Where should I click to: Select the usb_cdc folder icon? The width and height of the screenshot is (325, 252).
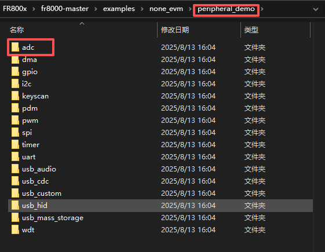tap(15, 181)
